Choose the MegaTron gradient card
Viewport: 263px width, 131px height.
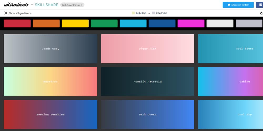pos(50,81)
